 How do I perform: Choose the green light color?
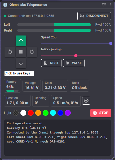pos(46,113)
